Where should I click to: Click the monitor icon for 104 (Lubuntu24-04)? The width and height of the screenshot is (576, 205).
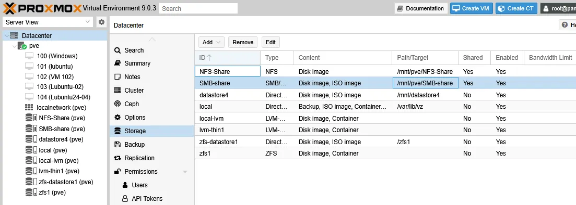coord(29,97)
